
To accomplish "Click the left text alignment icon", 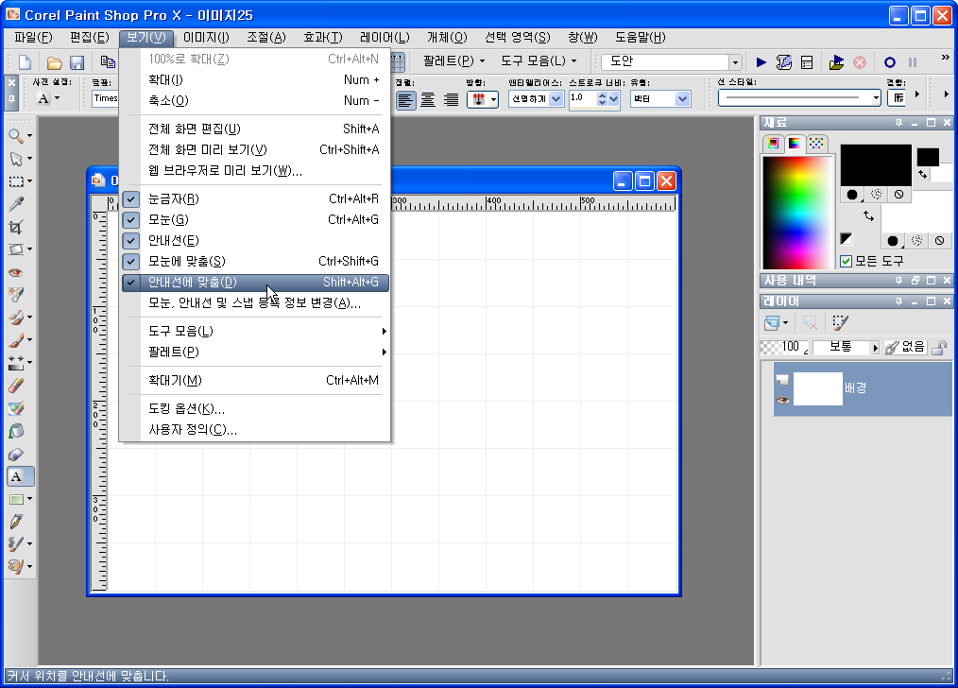I will tap(405, 99).
